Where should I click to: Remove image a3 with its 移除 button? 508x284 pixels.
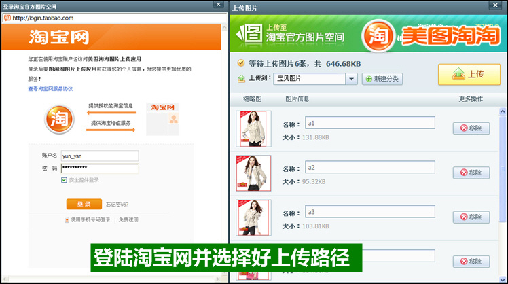[x=471, y=217]
